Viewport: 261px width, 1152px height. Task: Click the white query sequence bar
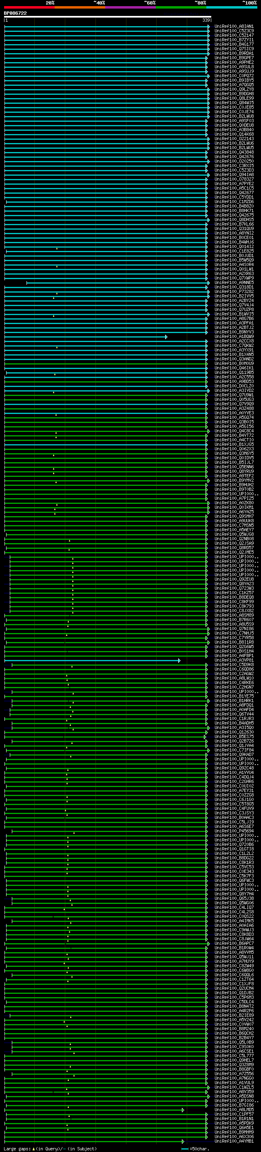click(108, 16)
